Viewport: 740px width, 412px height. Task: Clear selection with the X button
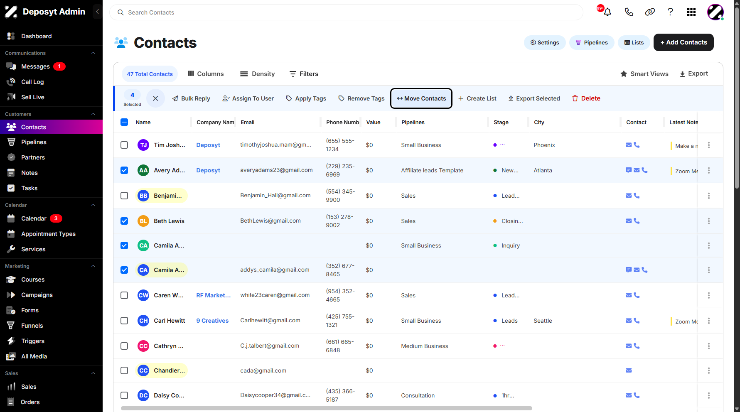tap(155, 98)
